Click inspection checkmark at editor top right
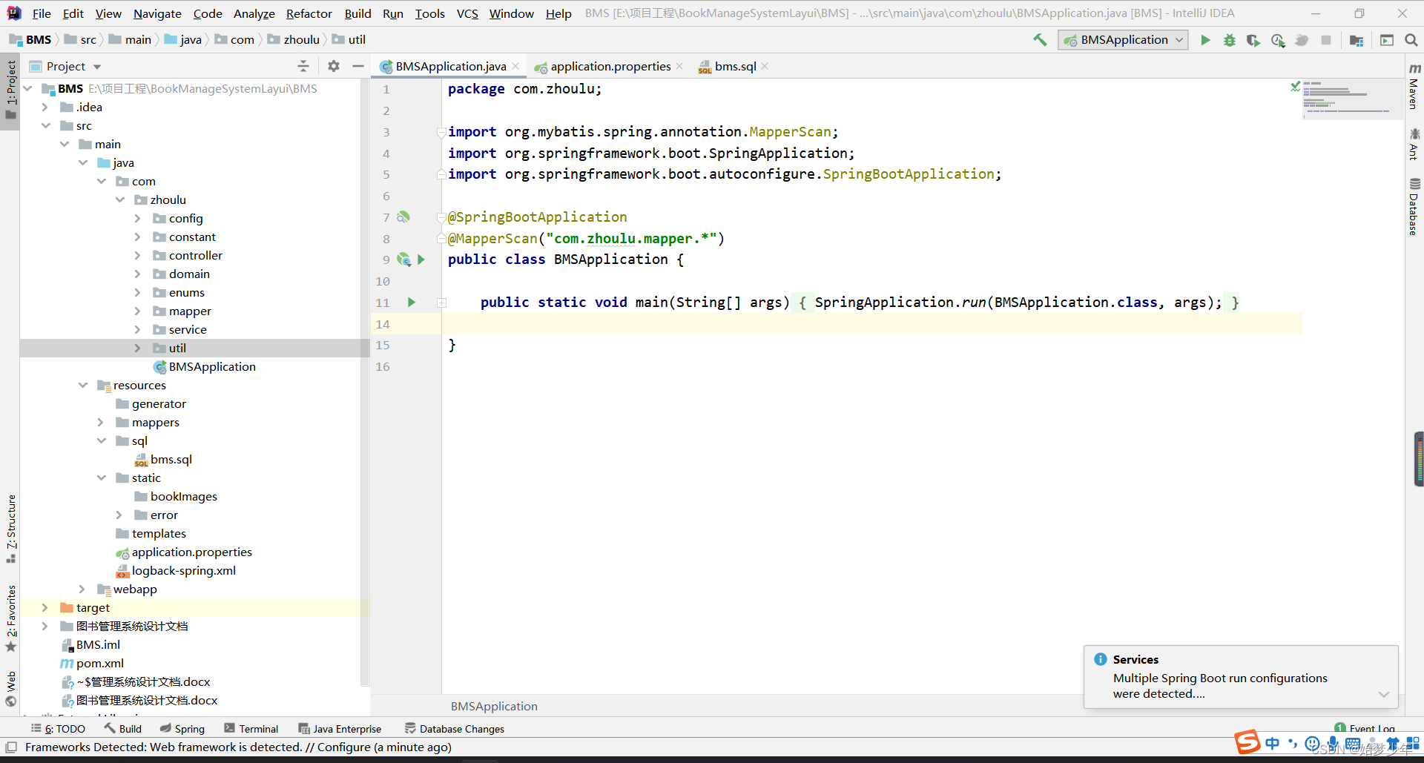 1295,87
